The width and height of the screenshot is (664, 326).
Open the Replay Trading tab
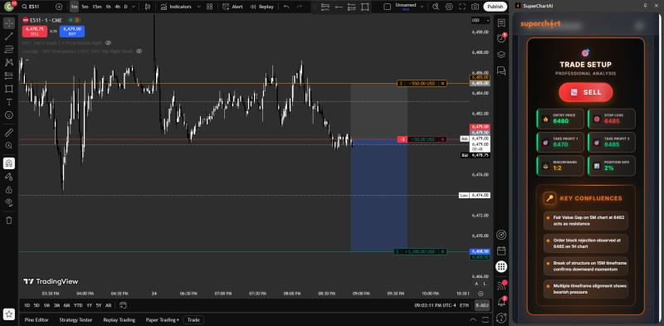(x=119, y=319)
